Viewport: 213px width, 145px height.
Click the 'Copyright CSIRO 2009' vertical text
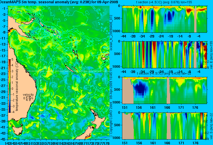coord(111,120)
